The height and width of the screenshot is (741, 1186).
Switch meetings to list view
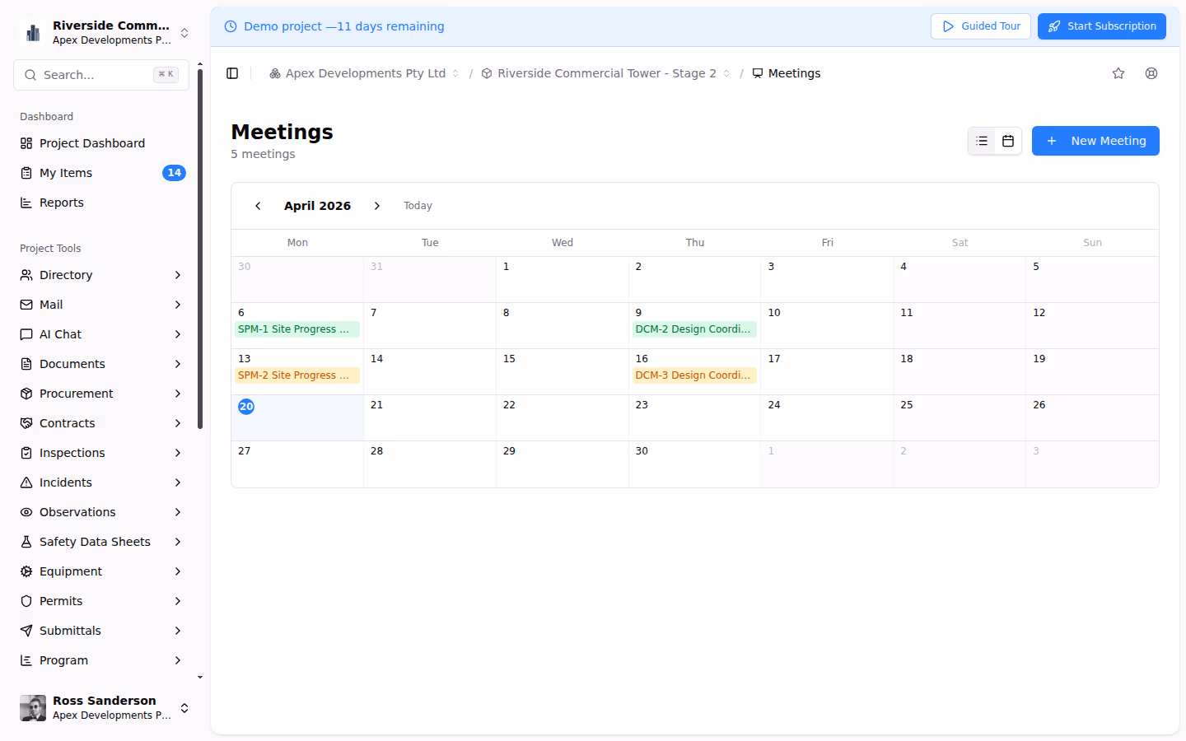[x=982, y=141]
